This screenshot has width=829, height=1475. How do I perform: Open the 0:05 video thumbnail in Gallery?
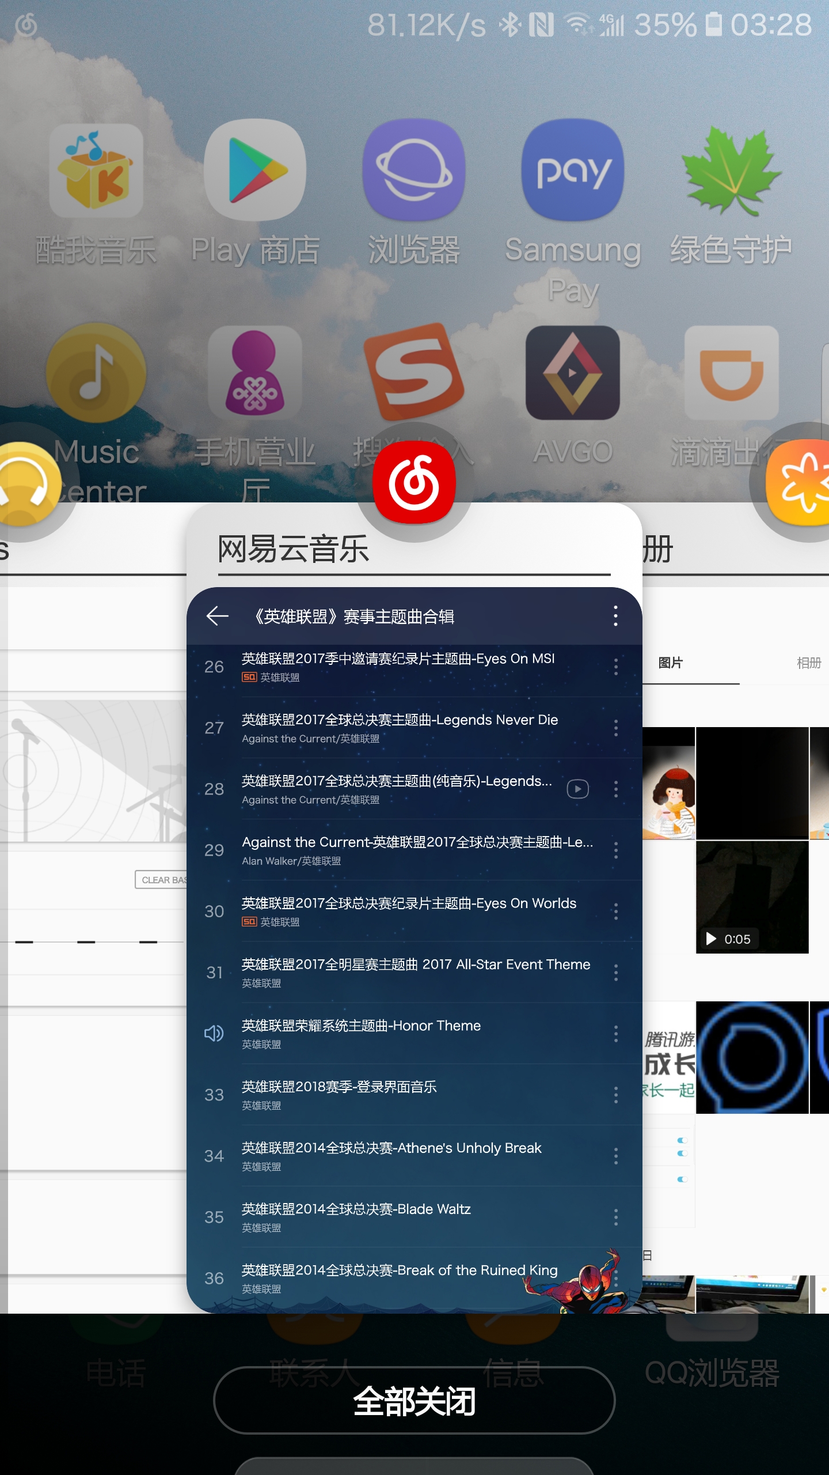tap(752, 897)
